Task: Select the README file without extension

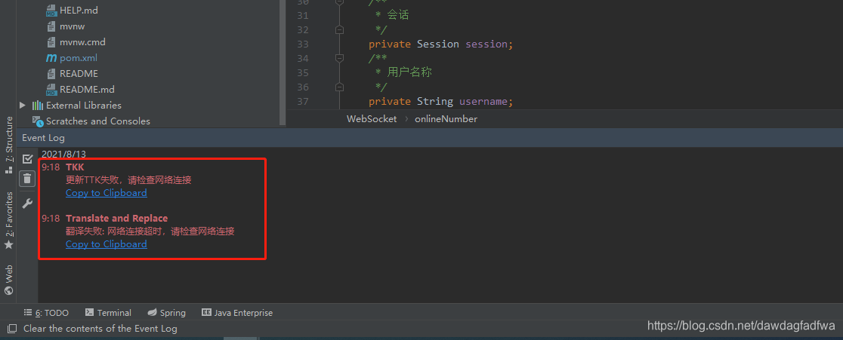Action: coord(79,73)
